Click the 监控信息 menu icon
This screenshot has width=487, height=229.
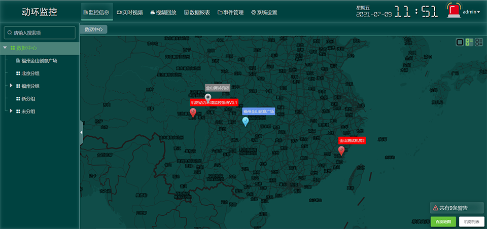[85, 12]
